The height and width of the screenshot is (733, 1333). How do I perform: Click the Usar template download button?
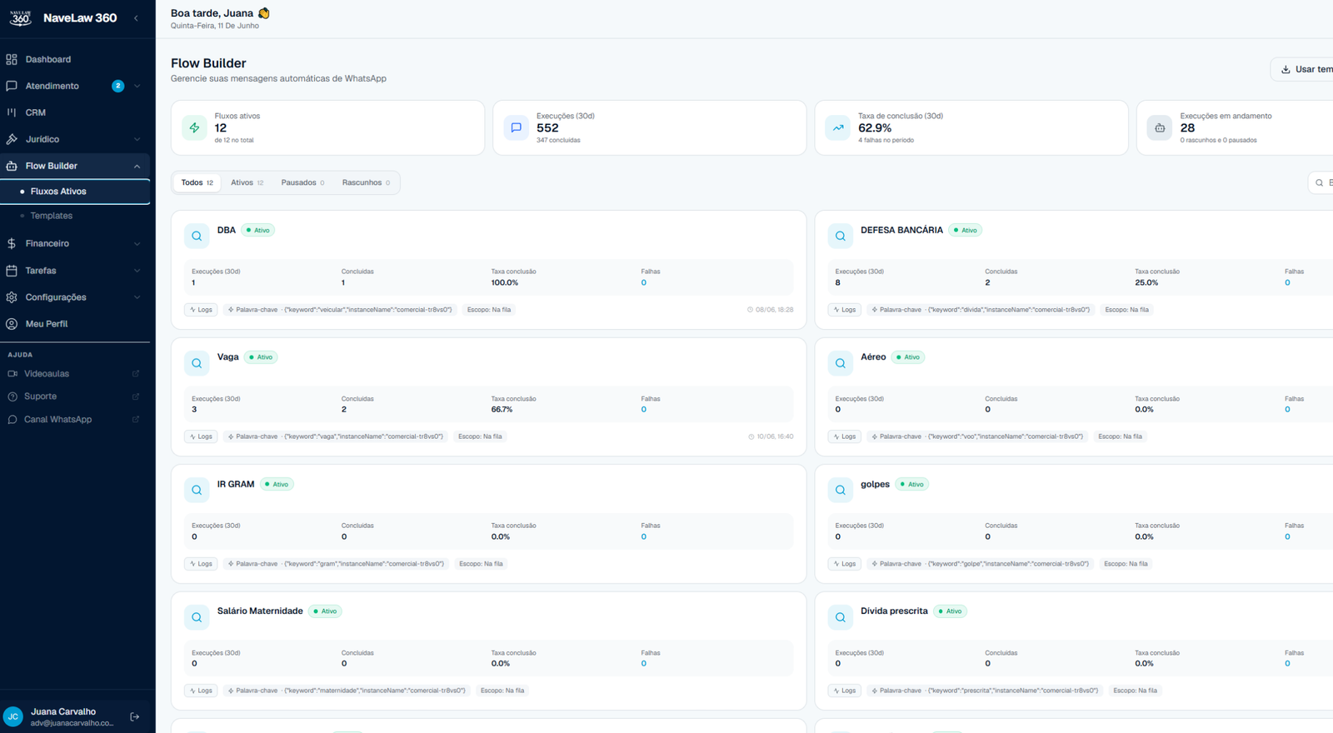pyautogui.click(x=1302, y=69)
